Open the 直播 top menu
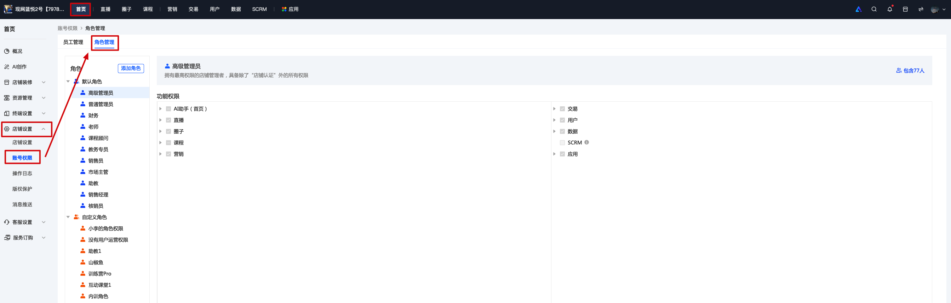Screen dimensions: 951x303 point(105,9)
